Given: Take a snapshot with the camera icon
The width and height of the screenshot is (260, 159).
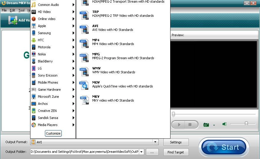Looking at the screenshot, I should pos(206,125).
